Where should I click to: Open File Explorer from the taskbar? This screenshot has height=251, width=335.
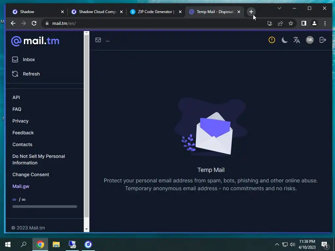click(x=56, y=244)
